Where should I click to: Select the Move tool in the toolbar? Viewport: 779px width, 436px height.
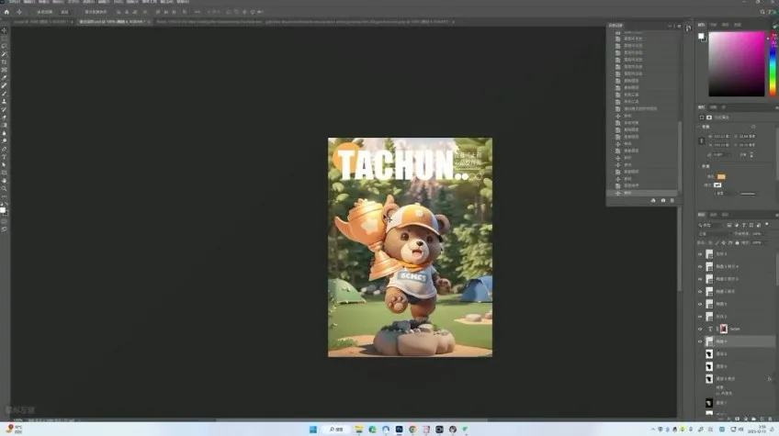pos(4,29)
